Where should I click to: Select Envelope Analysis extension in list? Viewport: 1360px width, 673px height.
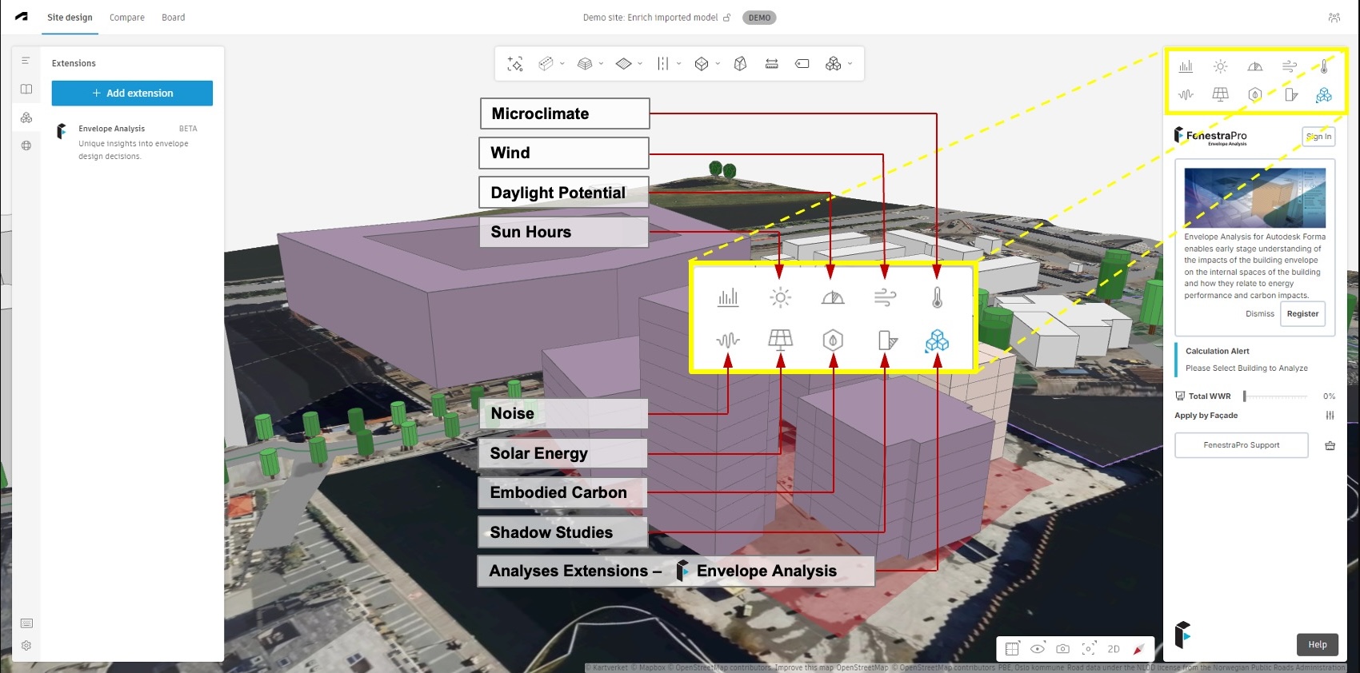pos(112,129)
